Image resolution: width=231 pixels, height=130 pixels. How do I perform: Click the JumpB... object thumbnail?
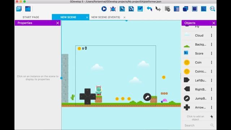[x=187, y=98]
